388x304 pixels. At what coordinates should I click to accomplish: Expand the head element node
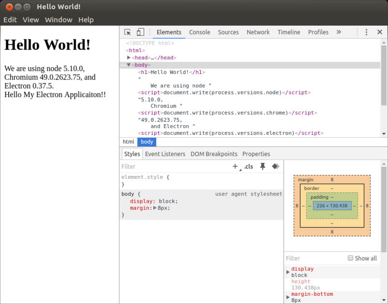[129, 57]
